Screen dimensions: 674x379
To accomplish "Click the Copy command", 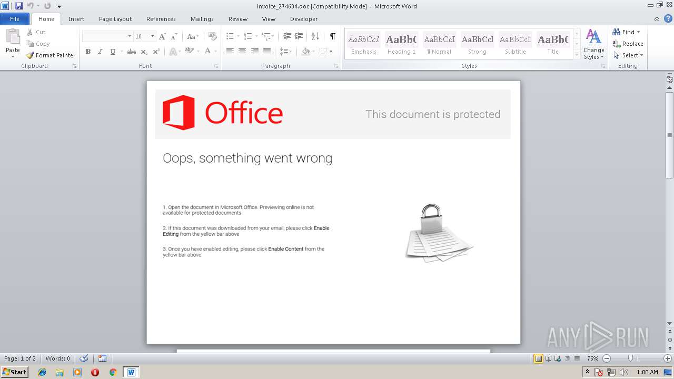I will coord(38,44).
